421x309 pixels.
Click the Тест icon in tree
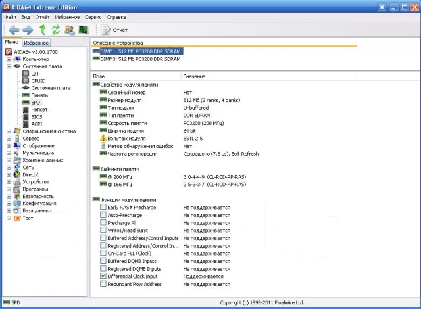pos(17,218)
